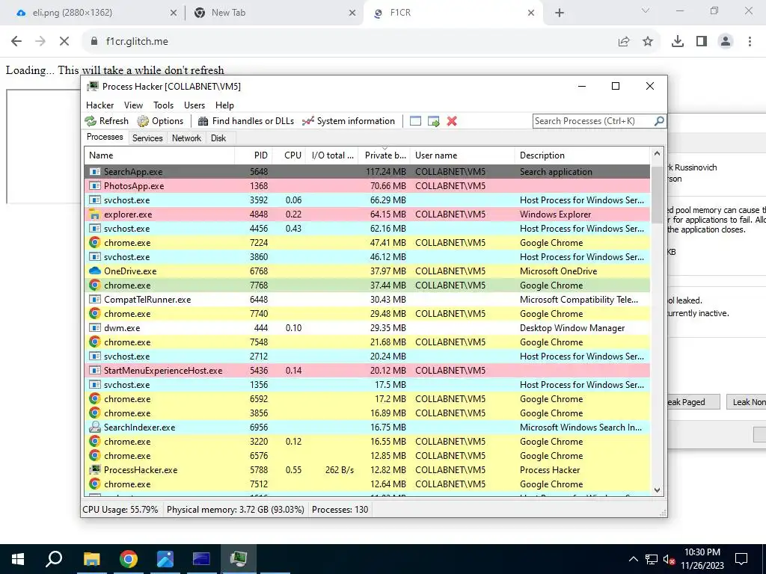Select StartMenuExperienceHost.exe process

367,371
